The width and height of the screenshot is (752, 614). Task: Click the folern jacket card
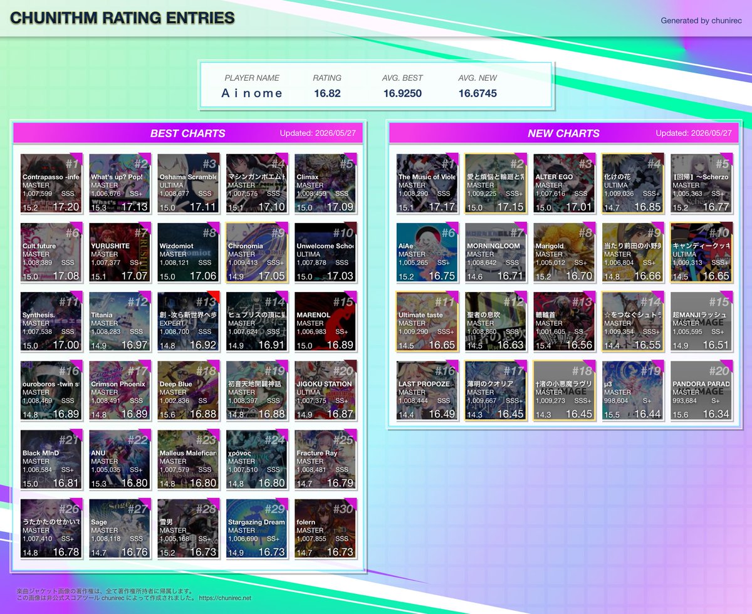[325, 528]
